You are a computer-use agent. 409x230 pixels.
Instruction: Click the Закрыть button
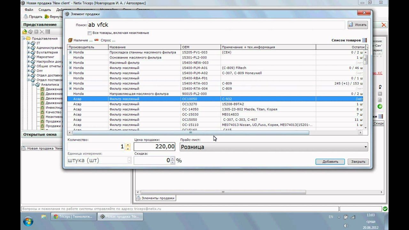pyautogui.click(x=358, y=162)
